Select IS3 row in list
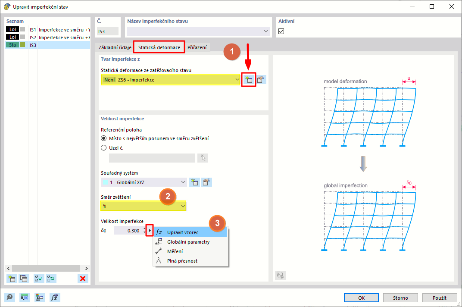This screenshot has width=462, height=307. [x=48, y=45]
